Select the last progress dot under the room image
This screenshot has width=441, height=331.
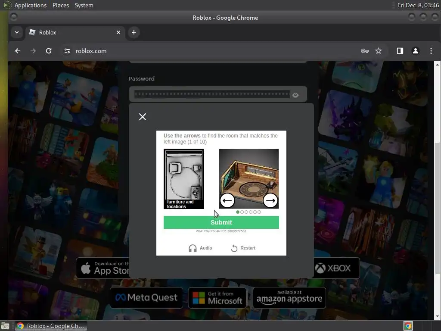point(259,212)
